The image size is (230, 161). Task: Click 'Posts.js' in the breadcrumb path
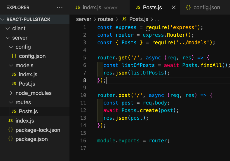pyautogui.click(x=139, y=19)
